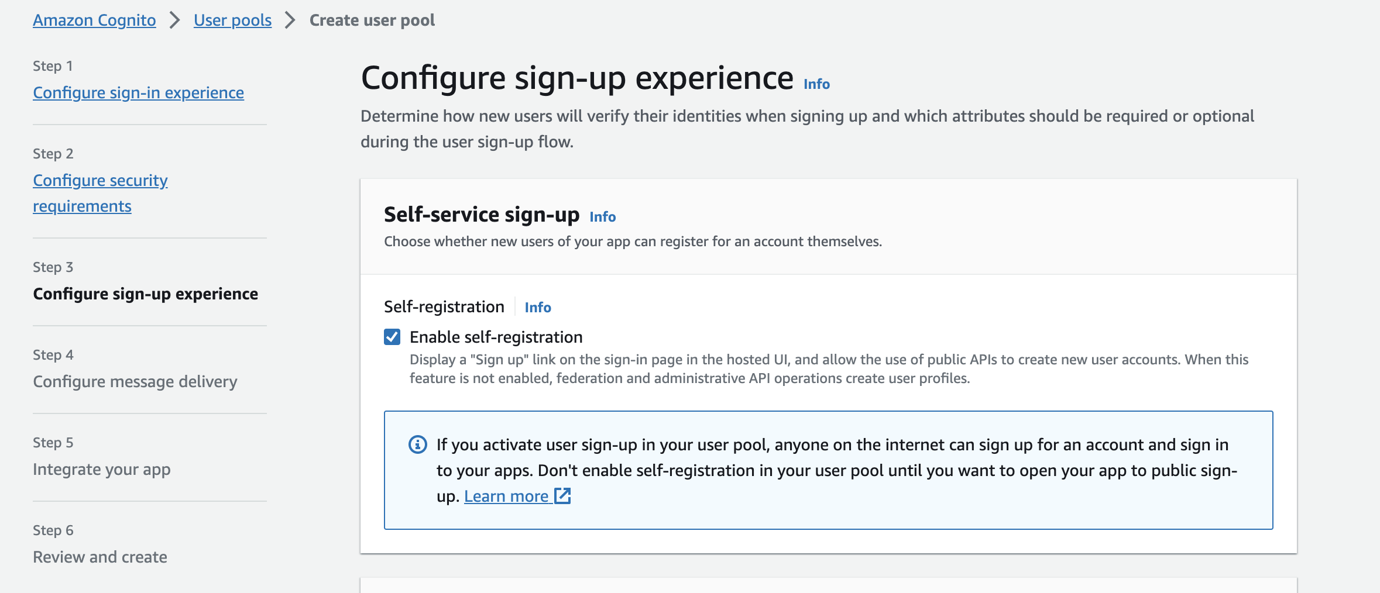Image resolution: width=1380 pixels, height=593 pixels.
Task: Click the Self-service sign-up section heading
Action: coord(481,215)
